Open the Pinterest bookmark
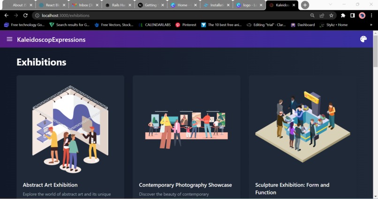This screenshot has height=199, width=378. [x=186, y=25]
